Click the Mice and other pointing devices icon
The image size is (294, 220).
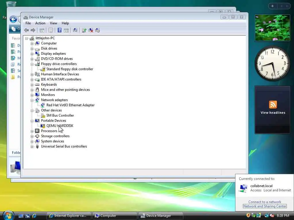point(37,90)
